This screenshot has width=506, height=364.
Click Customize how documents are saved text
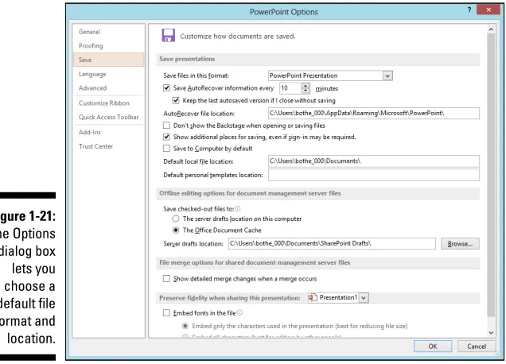click(238, 36)
